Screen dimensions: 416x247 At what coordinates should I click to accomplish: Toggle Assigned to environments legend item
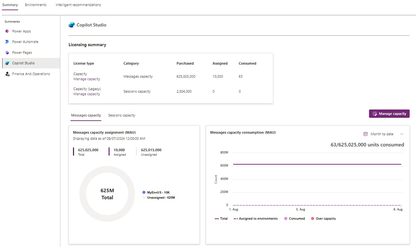255,219
